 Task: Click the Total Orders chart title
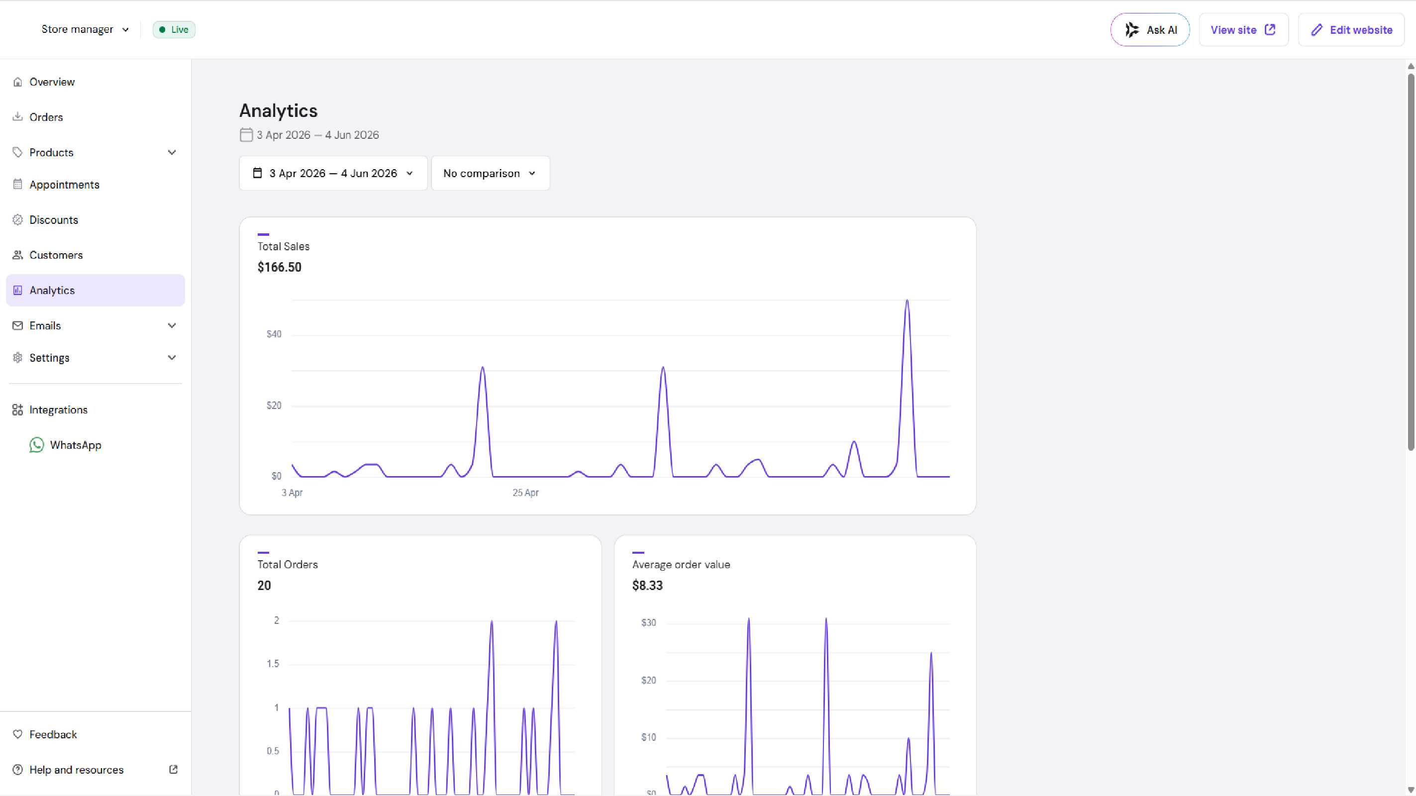click(x=288, y=565)
